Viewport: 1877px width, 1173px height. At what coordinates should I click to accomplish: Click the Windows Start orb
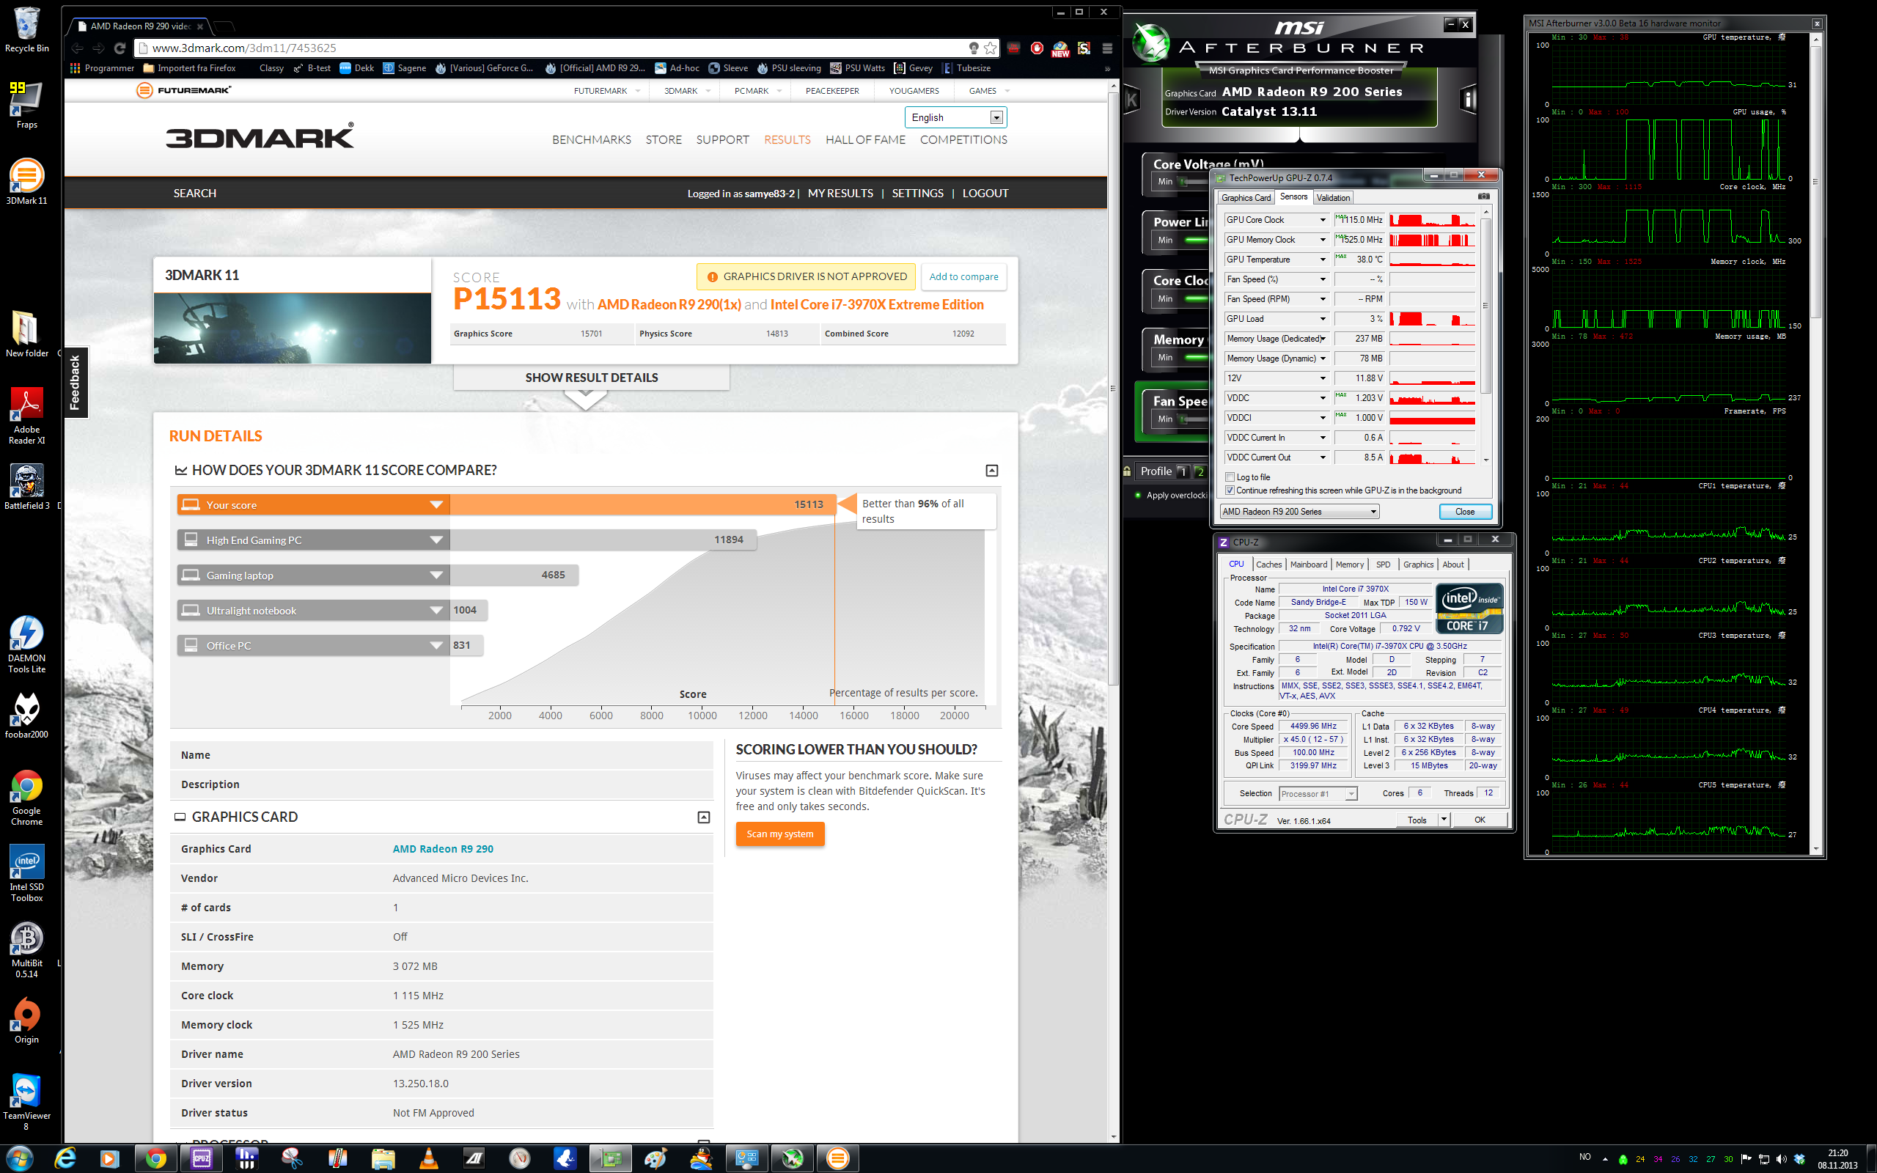pos(18,1158)
